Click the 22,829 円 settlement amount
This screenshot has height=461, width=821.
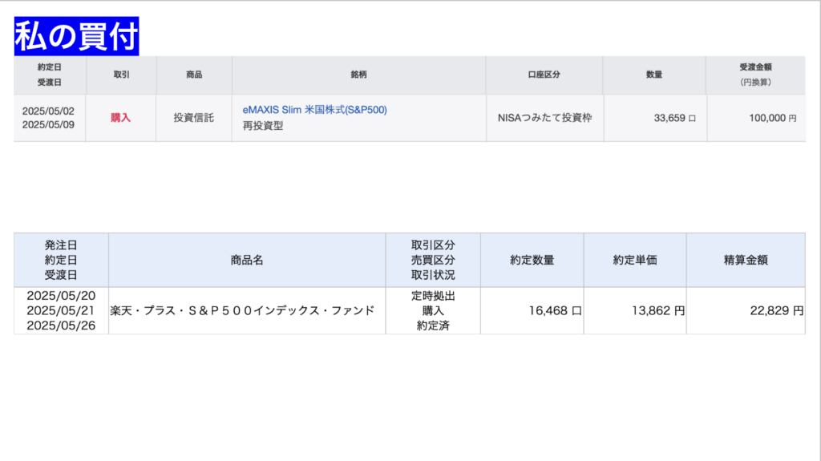tap(777, 310)
